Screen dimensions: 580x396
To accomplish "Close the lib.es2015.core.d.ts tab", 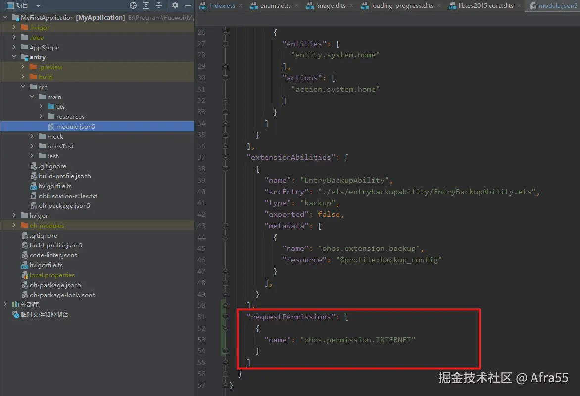I will tap(519, 5).
